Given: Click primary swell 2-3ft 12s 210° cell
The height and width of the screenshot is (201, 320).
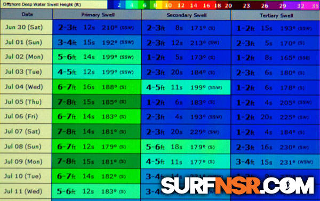Looking at the screenshot, I should pyautogui.click(x=97, y=27).
